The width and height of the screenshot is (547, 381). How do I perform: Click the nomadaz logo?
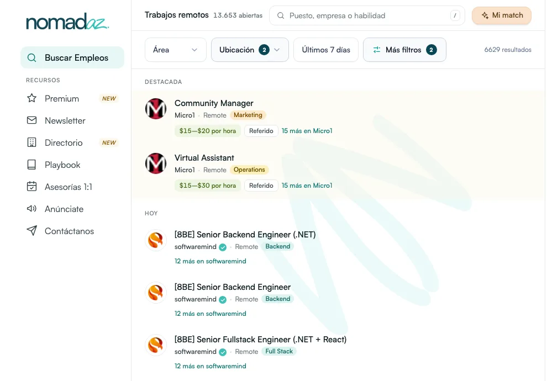(x=67, y=22)
